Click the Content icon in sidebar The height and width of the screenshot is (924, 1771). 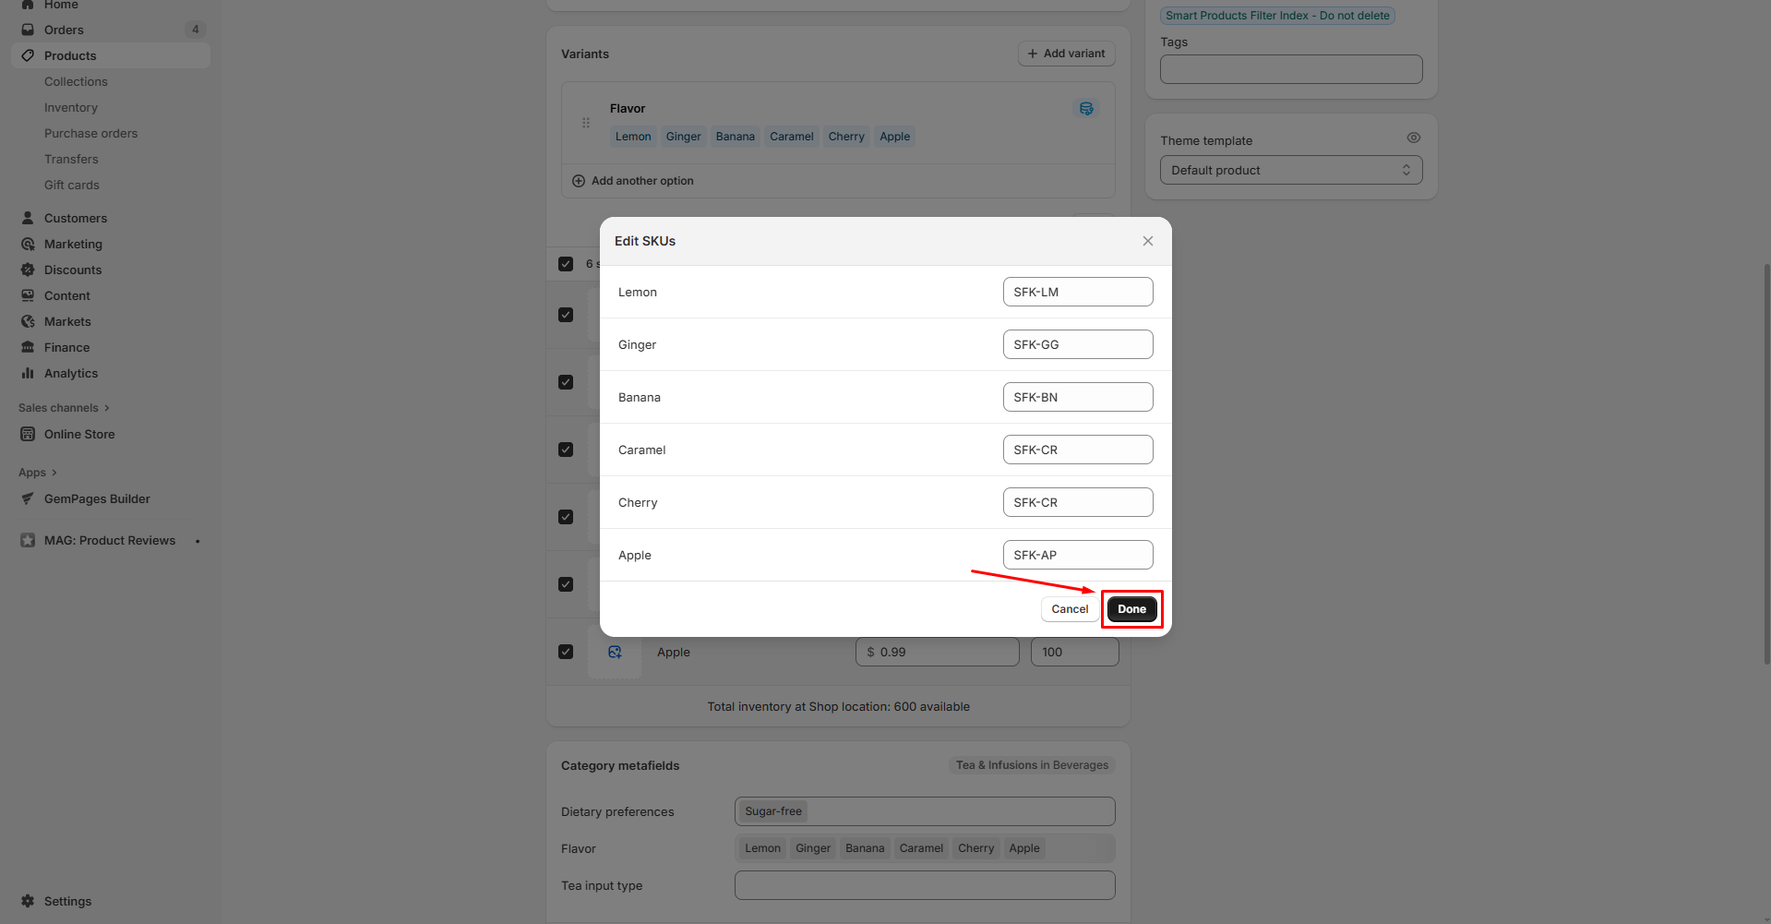[28, 295]
